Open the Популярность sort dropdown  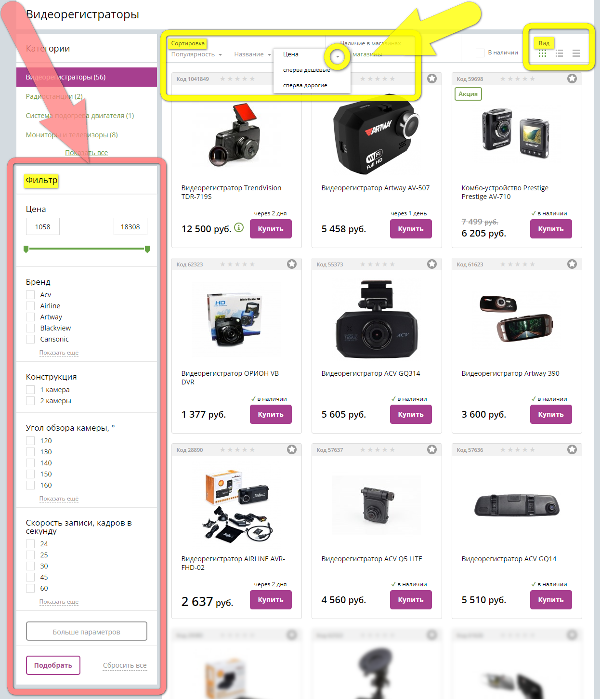(x=196, y=54)
